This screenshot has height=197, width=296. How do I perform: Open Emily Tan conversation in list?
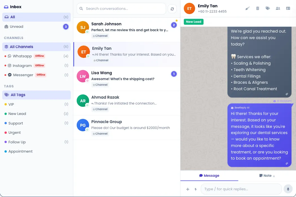pyautogui.click(x=127, y=54)
